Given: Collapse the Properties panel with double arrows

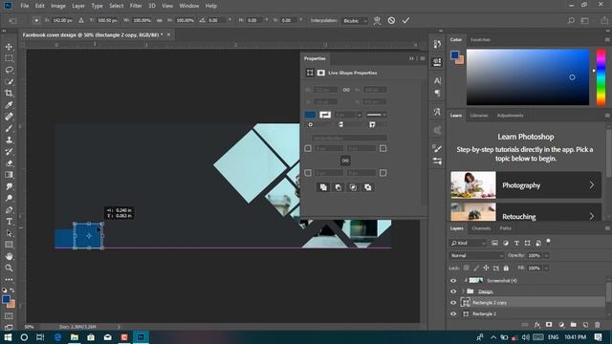Looking at the screenshot, I should click(411, 58).
